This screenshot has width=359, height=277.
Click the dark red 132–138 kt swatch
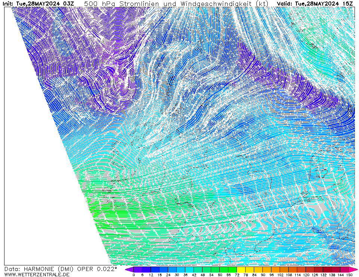(328, 270)
